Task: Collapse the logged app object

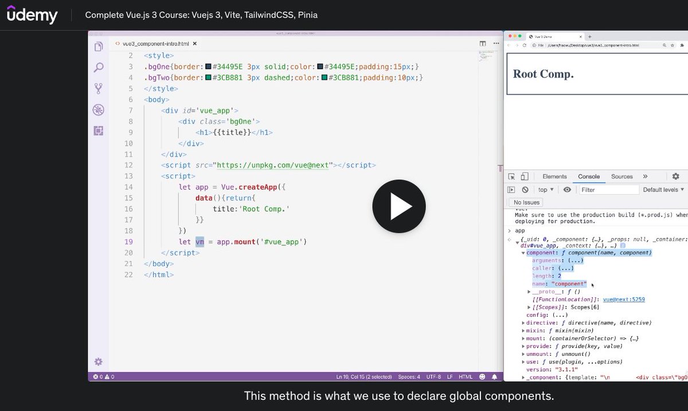Action: [x=518, y=242]
